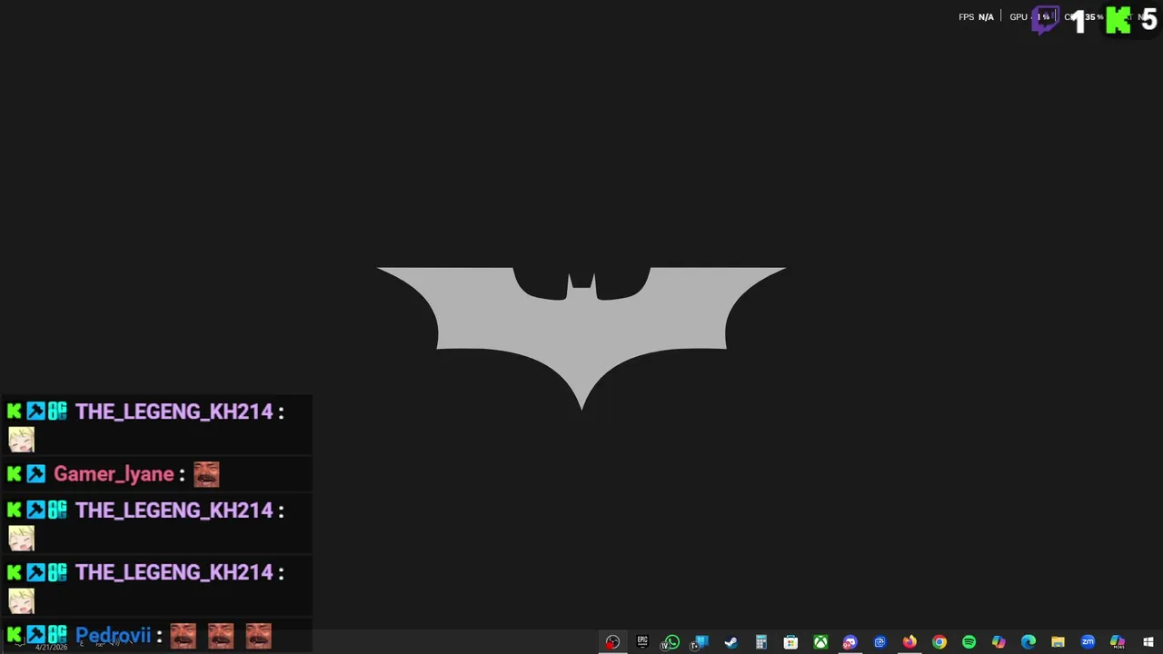
Task: Open Zoom from the taskbar
Action: click(1088, 642)
